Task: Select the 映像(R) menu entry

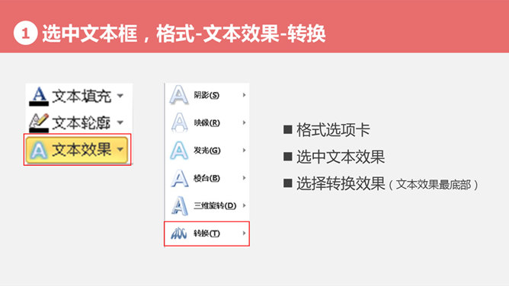Action: pos(207,122)
